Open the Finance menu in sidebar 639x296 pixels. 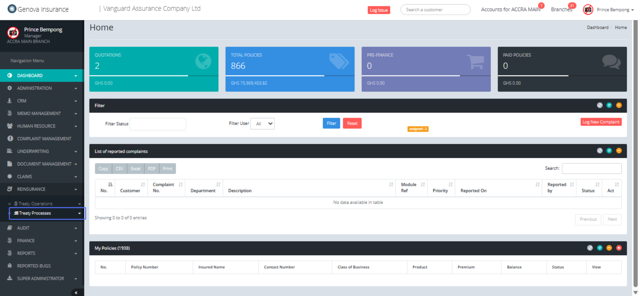[x=26, y=241]
